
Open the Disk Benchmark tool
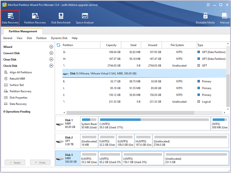pyautogui.click(x=61, y=18)
